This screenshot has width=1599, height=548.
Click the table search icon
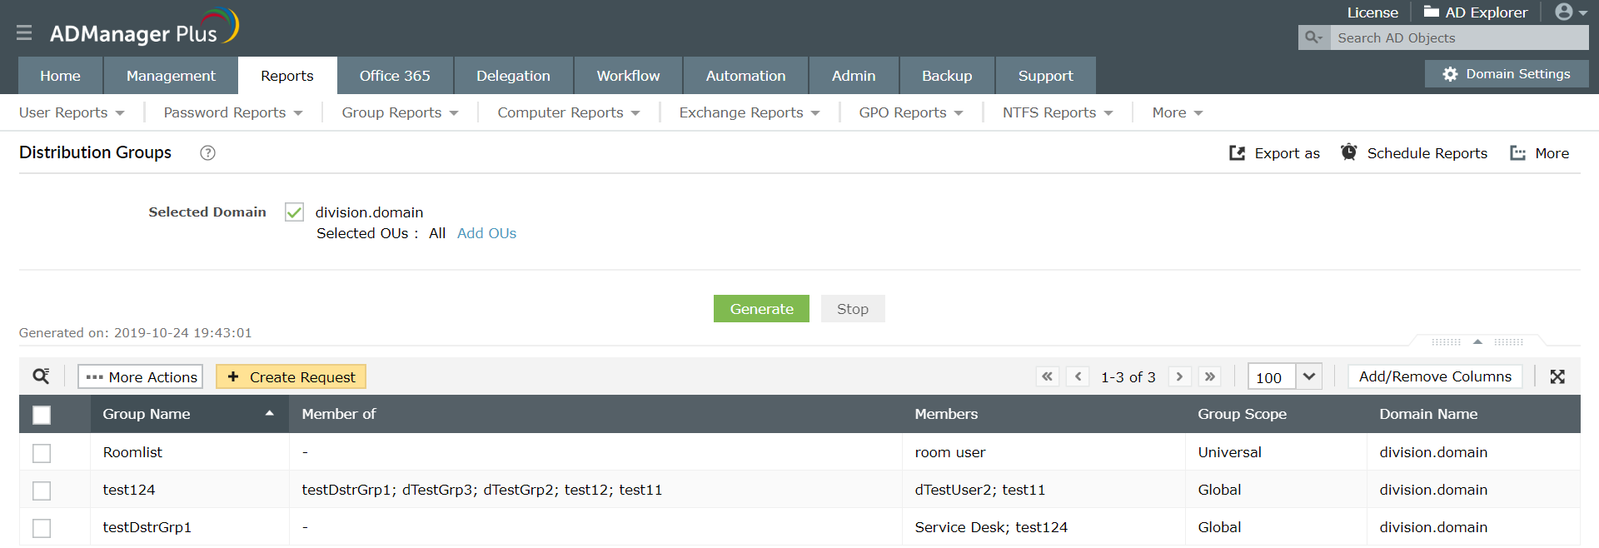pos(41,376)
